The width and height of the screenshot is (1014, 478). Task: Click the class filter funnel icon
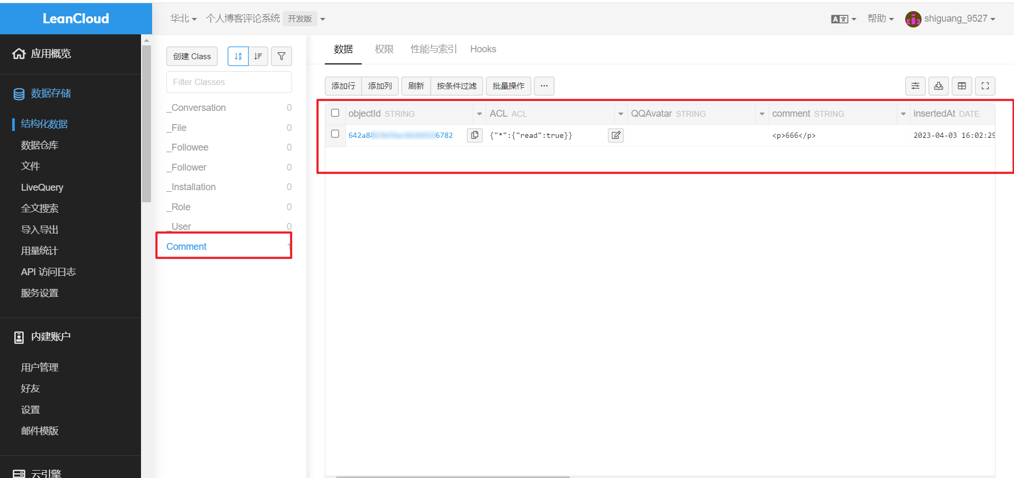coord(281,56)
